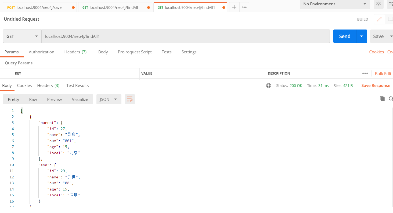
Task: Click the BUILD mode button
Action: click(363, 19)
